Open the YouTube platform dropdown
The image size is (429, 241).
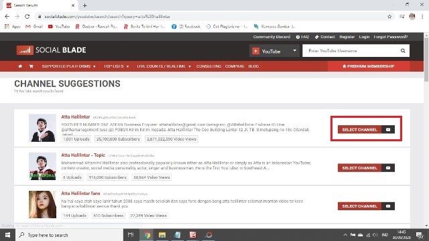coord(274,51)
